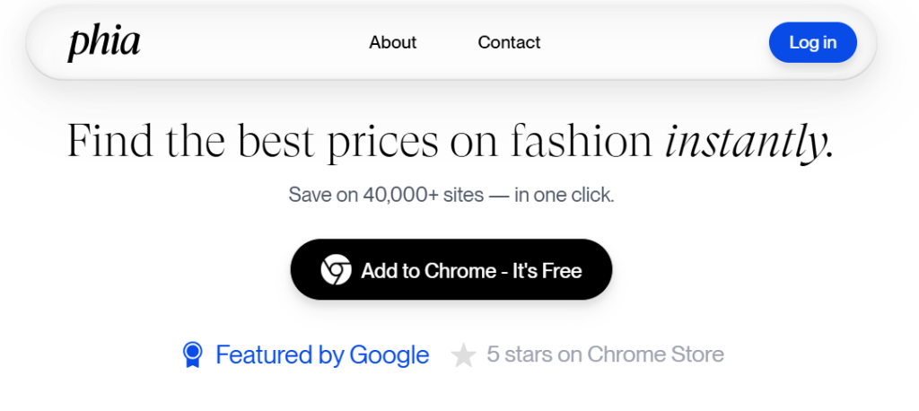
Task: Click empty navbar space between Contact and Log in
Action: pos(655,42)
